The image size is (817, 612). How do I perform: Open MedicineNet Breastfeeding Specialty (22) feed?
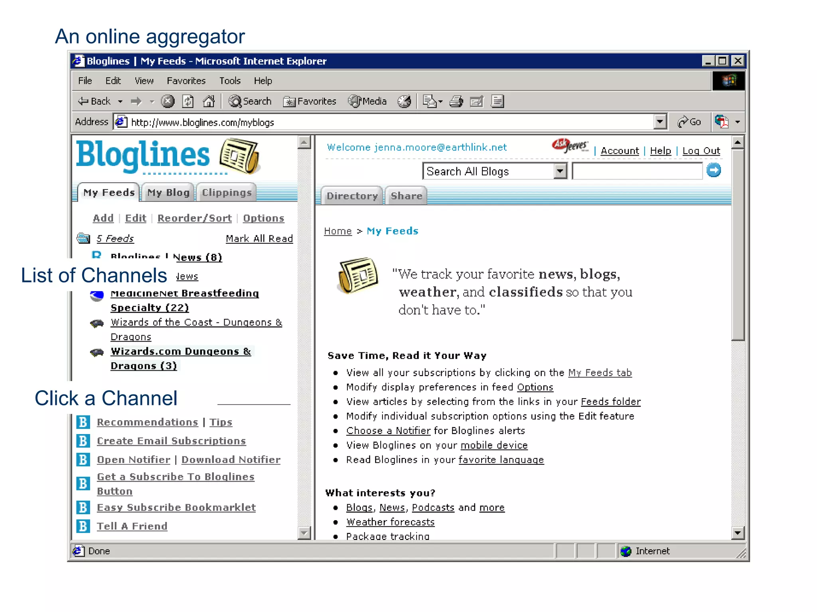point(185,300)
